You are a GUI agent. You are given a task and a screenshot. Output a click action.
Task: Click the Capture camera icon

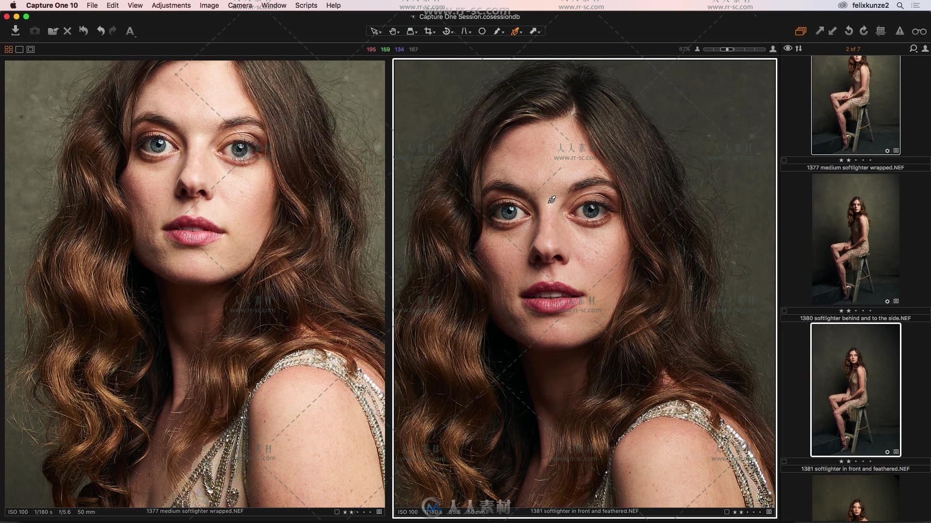[x=34, y=31]
